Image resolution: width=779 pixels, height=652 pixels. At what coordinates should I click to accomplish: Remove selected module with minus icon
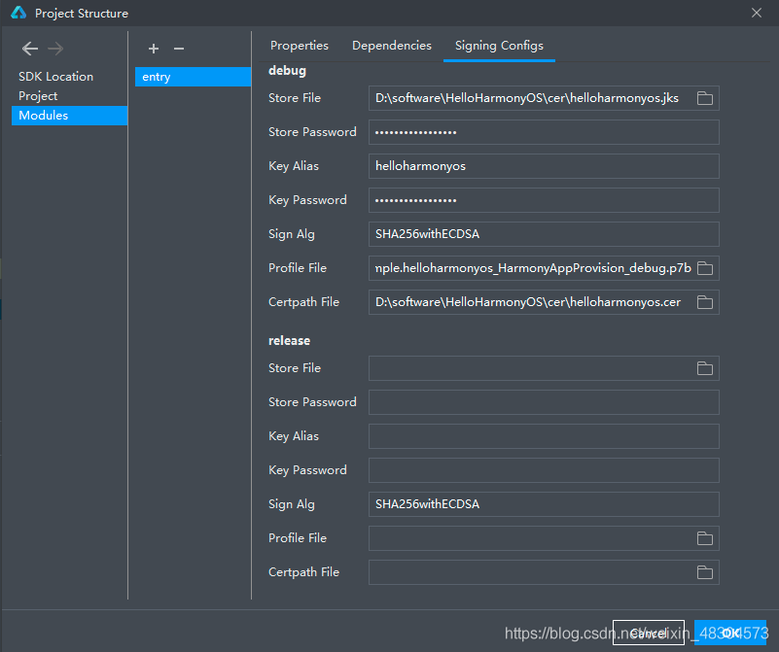click(x=179, y=49)
